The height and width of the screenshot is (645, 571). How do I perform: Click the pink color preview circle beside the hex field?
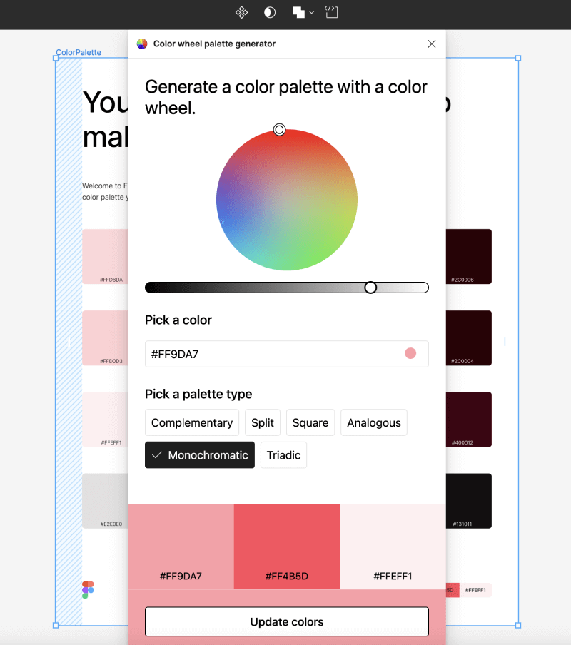(x=410, y=352)
